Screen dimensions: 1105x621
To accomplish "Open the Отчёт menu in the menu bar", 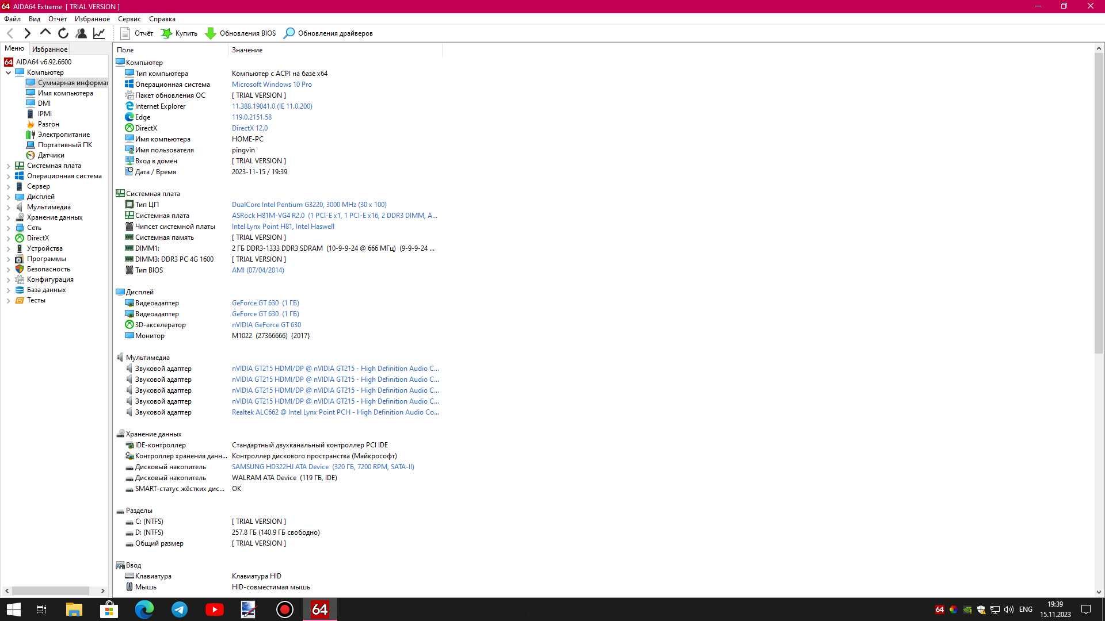I will click(x=58, y=19).
